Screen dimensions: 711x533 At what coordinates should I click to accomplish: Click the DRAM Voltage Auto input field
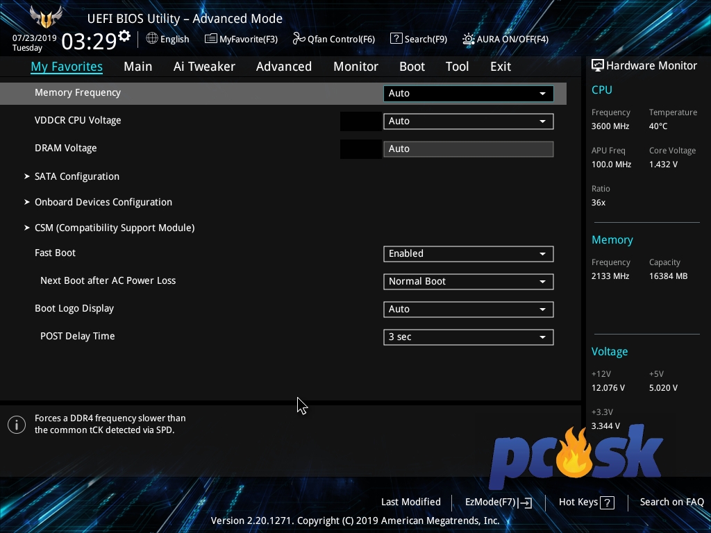(469, 149)
